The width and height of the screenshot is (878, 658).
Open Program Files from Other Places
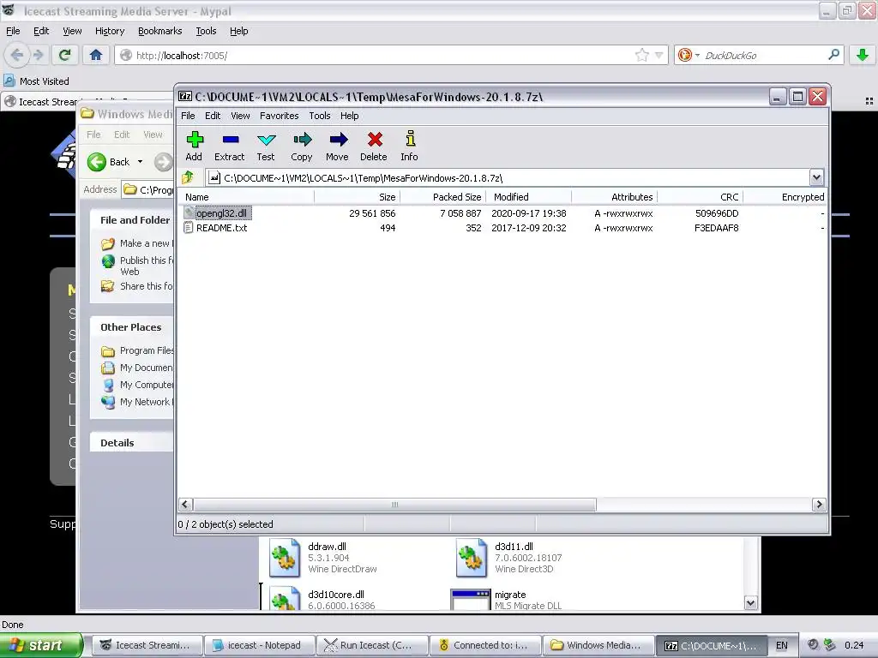pos(138,350)
